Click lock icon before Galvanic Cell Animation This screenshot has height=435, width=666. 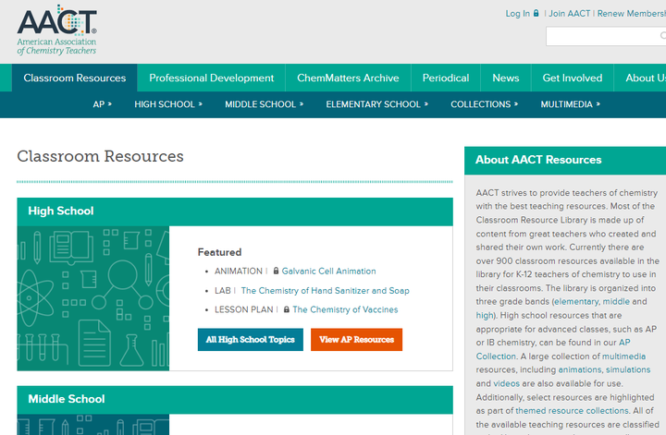coord(276,271)
